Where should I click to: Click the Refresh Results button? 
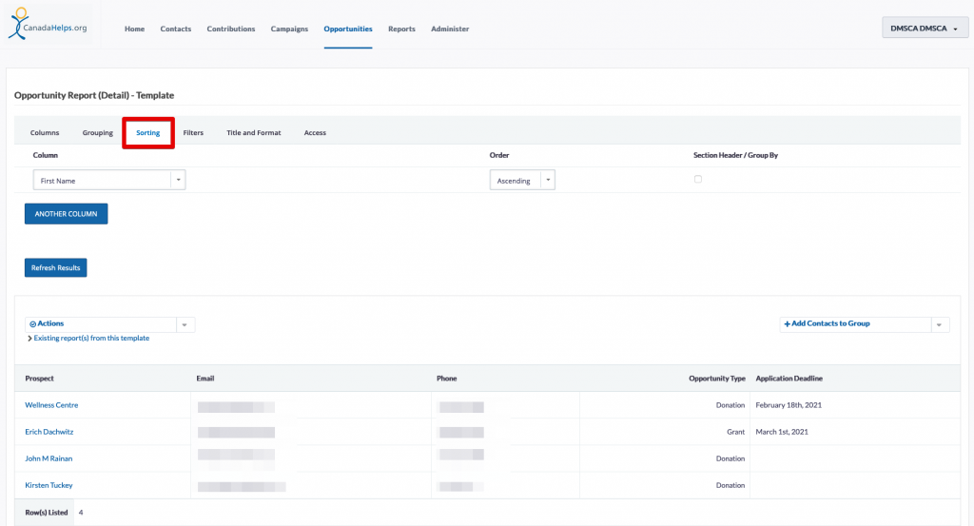(x=56, y=267)
